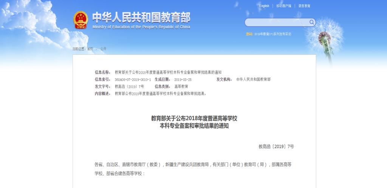
Task: Click 发文机构 value 中华人民共和国教育部
Action: click(x=253, y=79)
